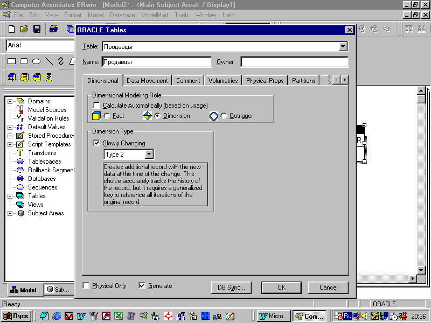
Task: Click the Ru language indicator in tray
Action: tap(347, 316)
